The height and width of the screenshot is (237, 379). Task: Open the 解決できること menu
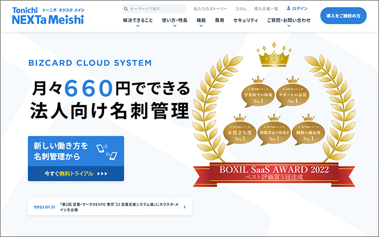[138, 20]
